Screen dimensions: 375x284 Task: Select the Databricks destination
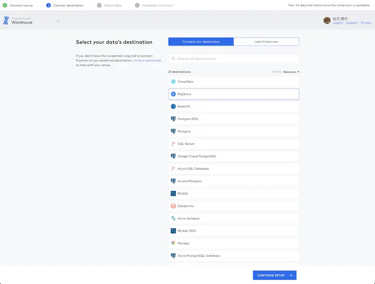[234, 206]
